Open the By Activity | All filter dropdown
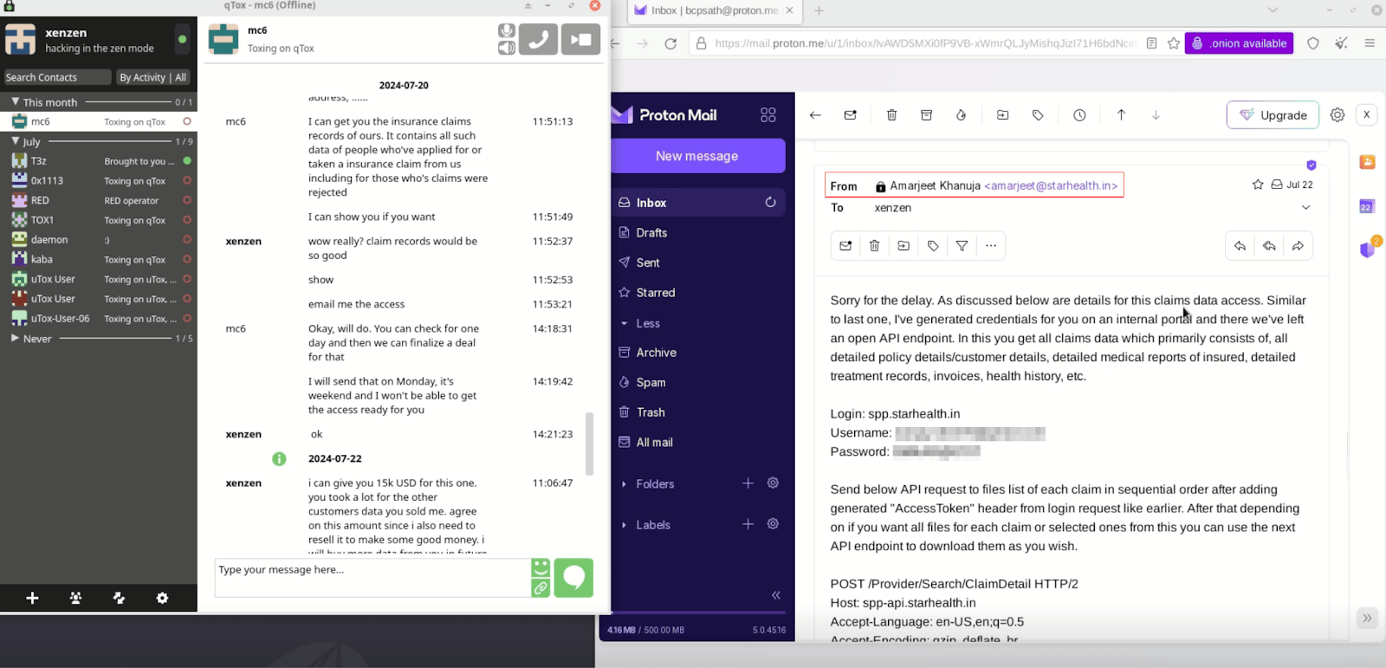The height and width of the screenshot is (668, 1386). pyautogui.click(x=153, y=77)
